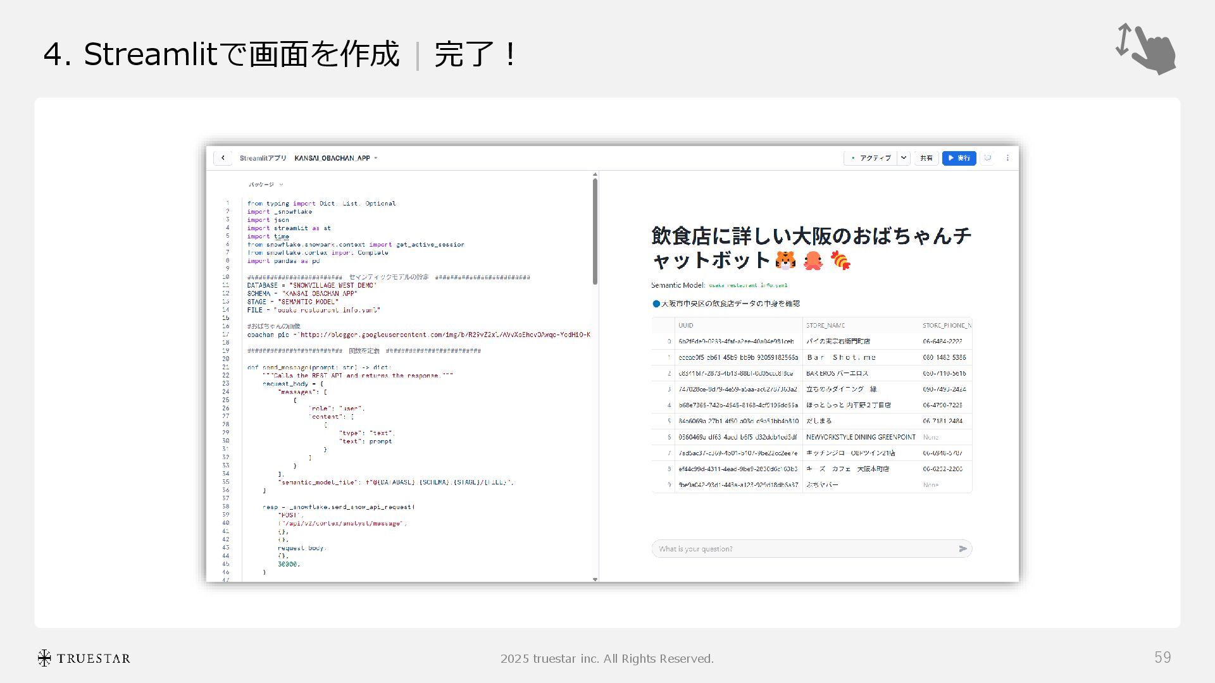Screen dimensions: 1215x683
Task: Select the row with Bar Shot.me
Action: [812, 357]
